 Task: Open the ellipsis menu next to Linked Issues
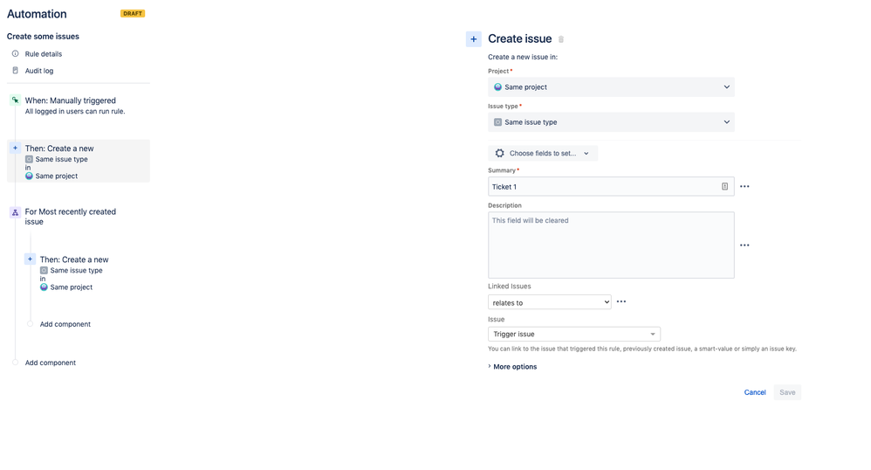click(621, 301)
